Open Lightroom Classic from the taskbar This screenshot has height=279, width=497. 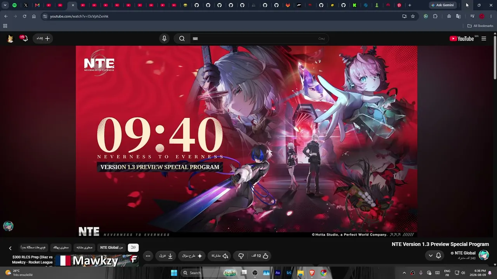[x=289, y=273]
